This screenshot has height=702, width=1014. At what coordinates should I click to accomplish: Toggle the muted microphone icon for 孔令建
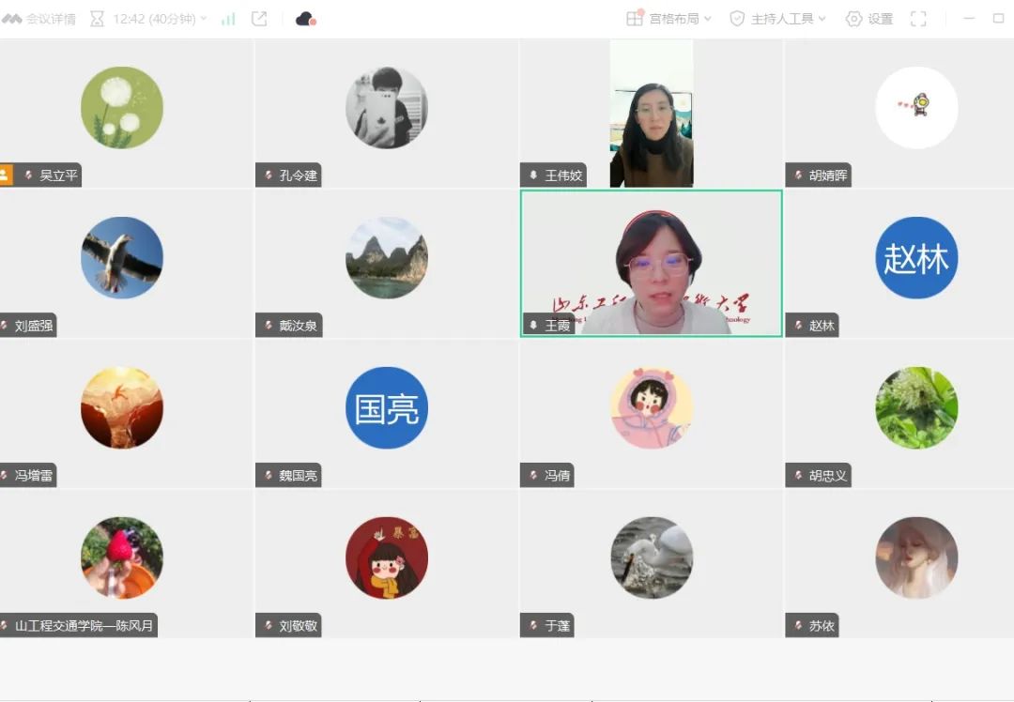click(268, 175)
